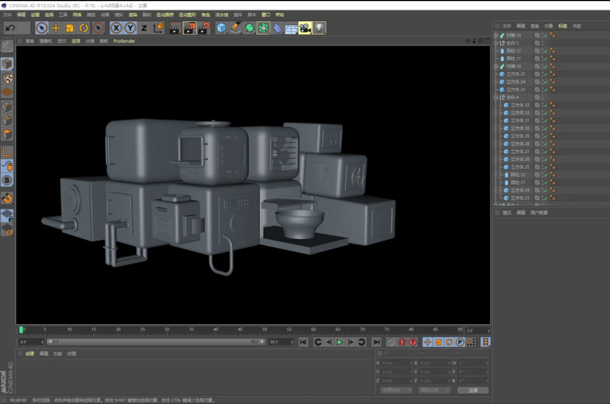Image resolution: width=610 pixels, height=404 pixels.
Task: Collapse the 空白.4 null group
Action: tap(496, 98)
